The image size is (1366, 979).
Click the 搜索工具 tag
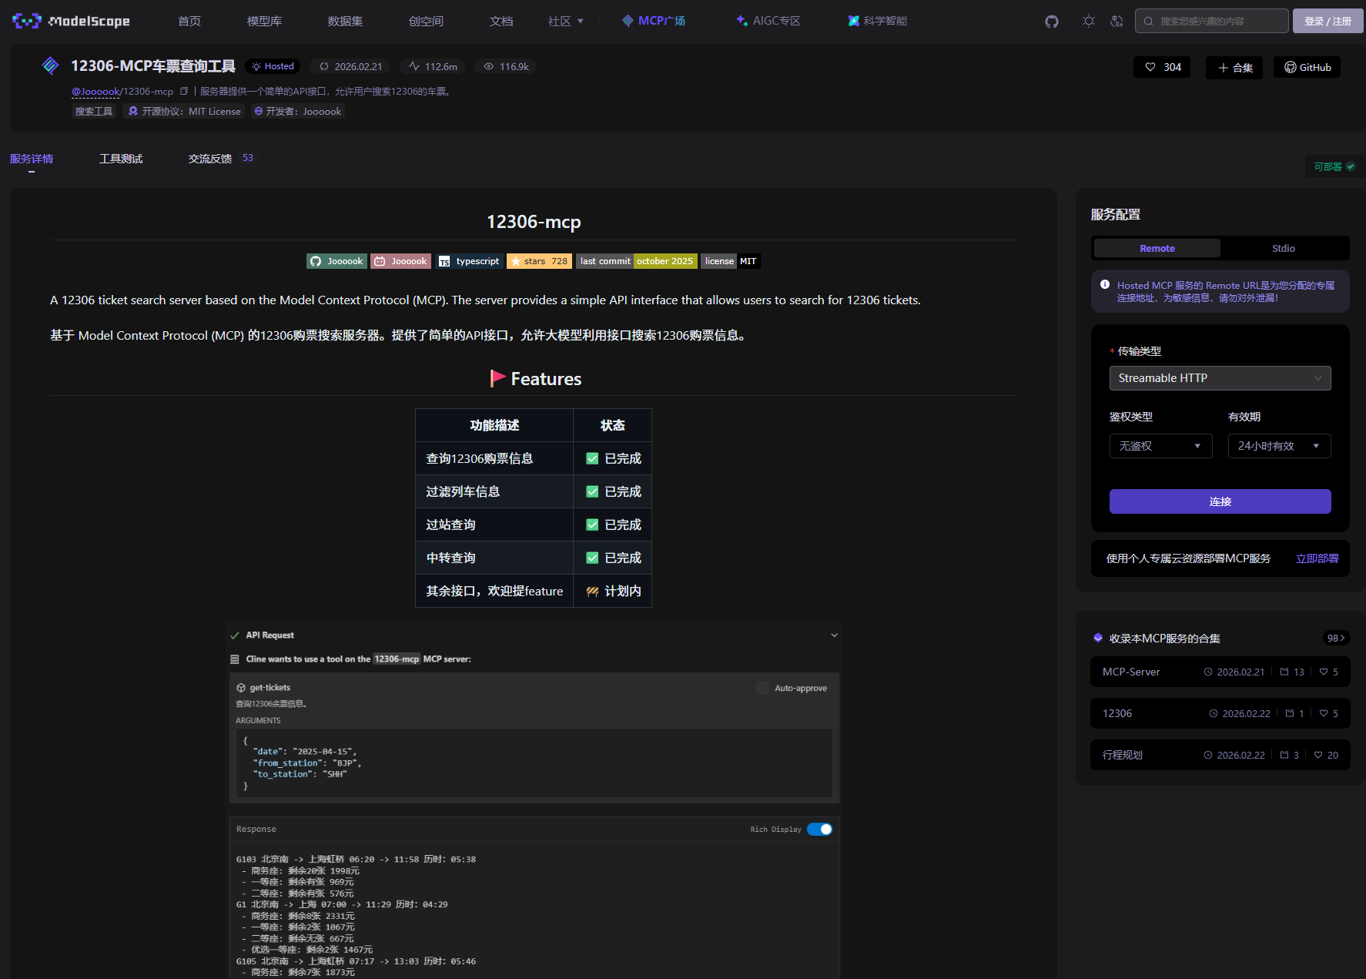[x=94, y=112]
